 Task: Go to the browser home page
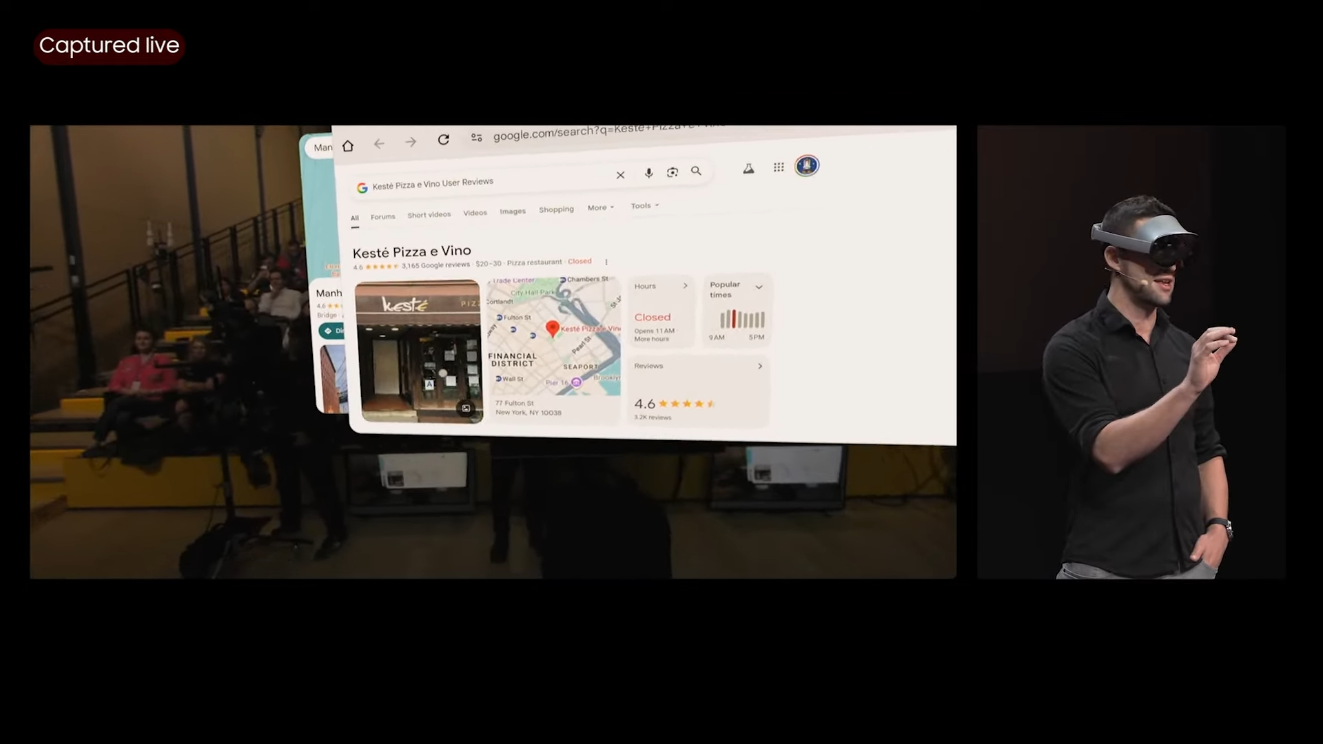click(x=347, y=145)
